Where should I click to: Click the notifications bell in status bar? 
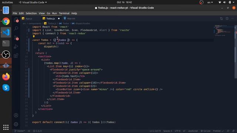234,131
